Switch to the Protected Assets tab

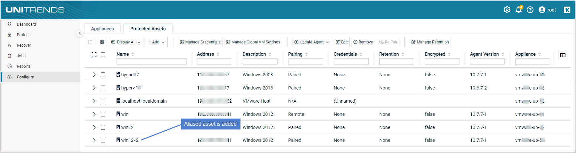coord(148,29)
